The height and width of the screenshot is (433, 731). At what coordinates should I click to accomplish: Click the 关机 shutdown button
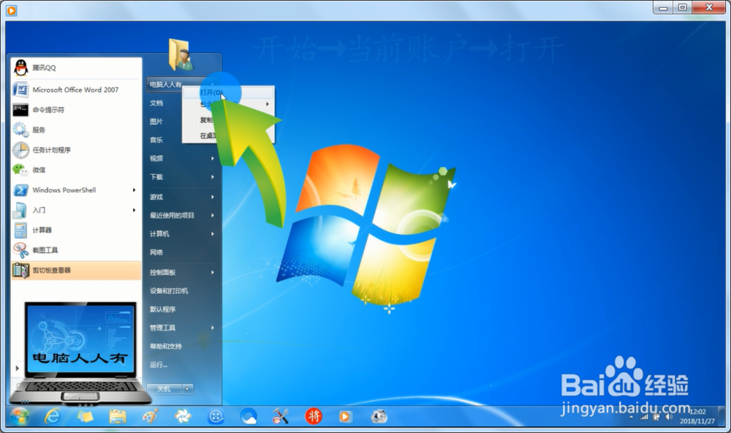coord(164,388)
